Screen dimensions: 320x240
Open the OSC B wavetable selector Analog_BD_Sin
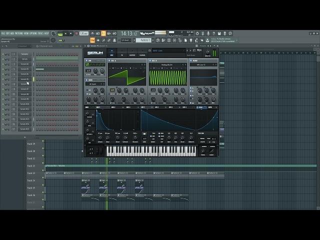pos(167,64)
